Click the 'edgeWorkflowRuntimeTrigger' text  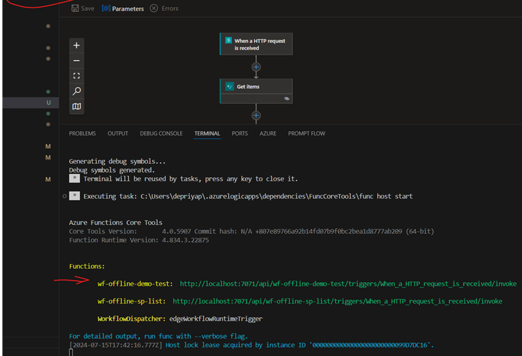click(x=216, y=319)
